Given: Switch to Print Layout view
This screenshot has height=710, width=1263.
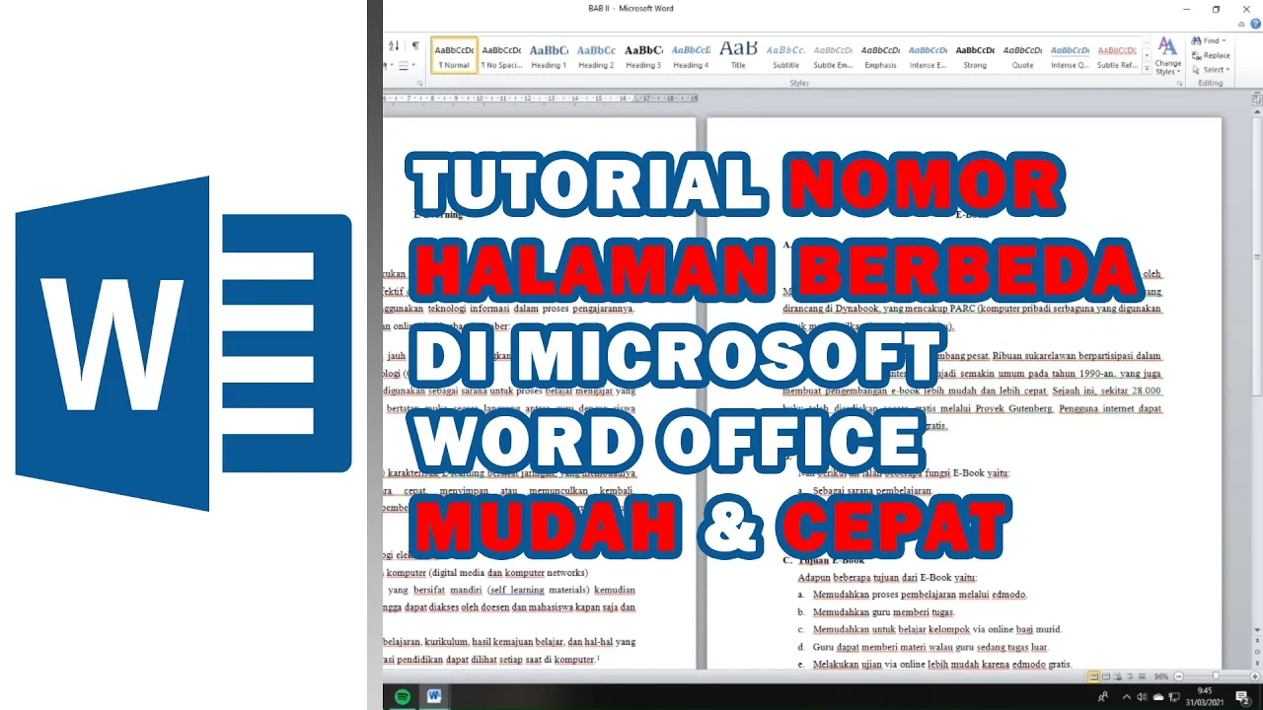Looking at the screenshot, I should 1093,676.
